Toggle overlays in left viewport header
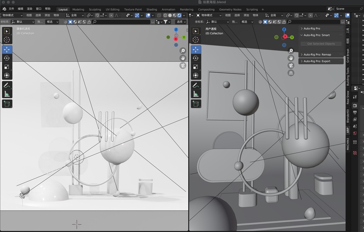This screenshot has height=232, width=364. pyautogui.click(x=148, y=15)
